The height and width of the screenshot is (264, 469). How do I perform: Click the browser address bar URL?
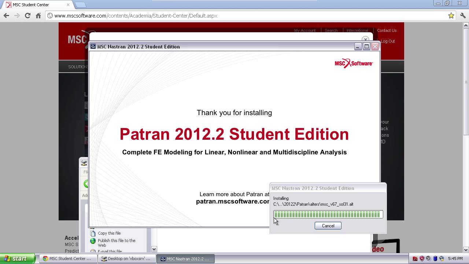click(136, 16)
